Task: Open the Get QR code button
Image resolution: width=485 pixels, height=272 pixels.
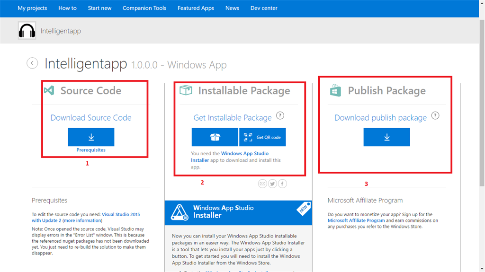Action: [262, 137]
